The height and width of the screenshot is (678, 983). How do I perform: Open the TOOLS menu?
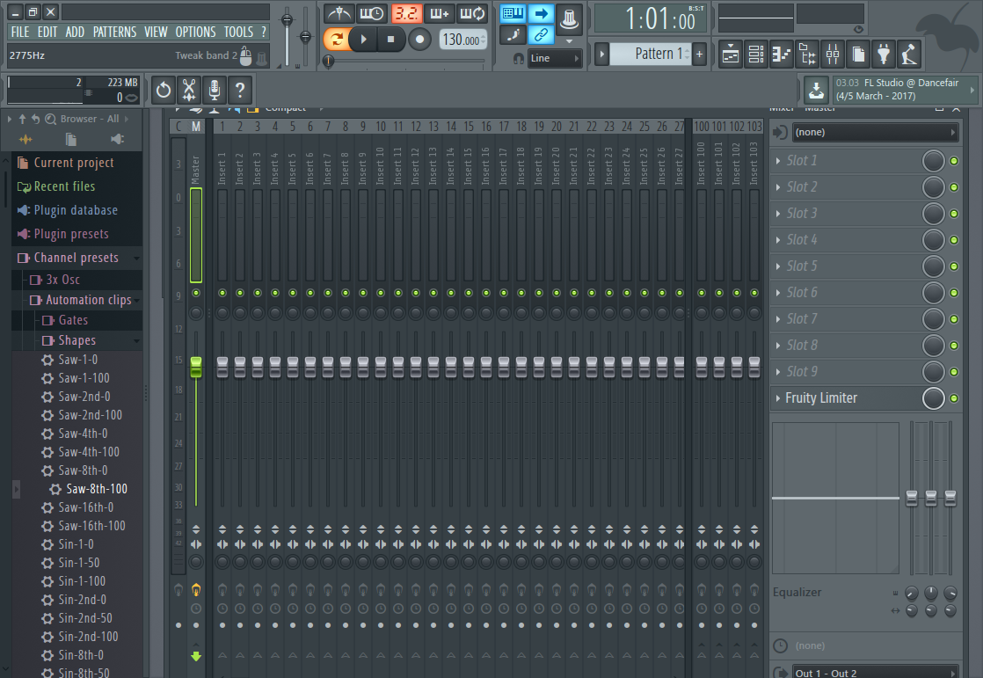click(238, 32)
